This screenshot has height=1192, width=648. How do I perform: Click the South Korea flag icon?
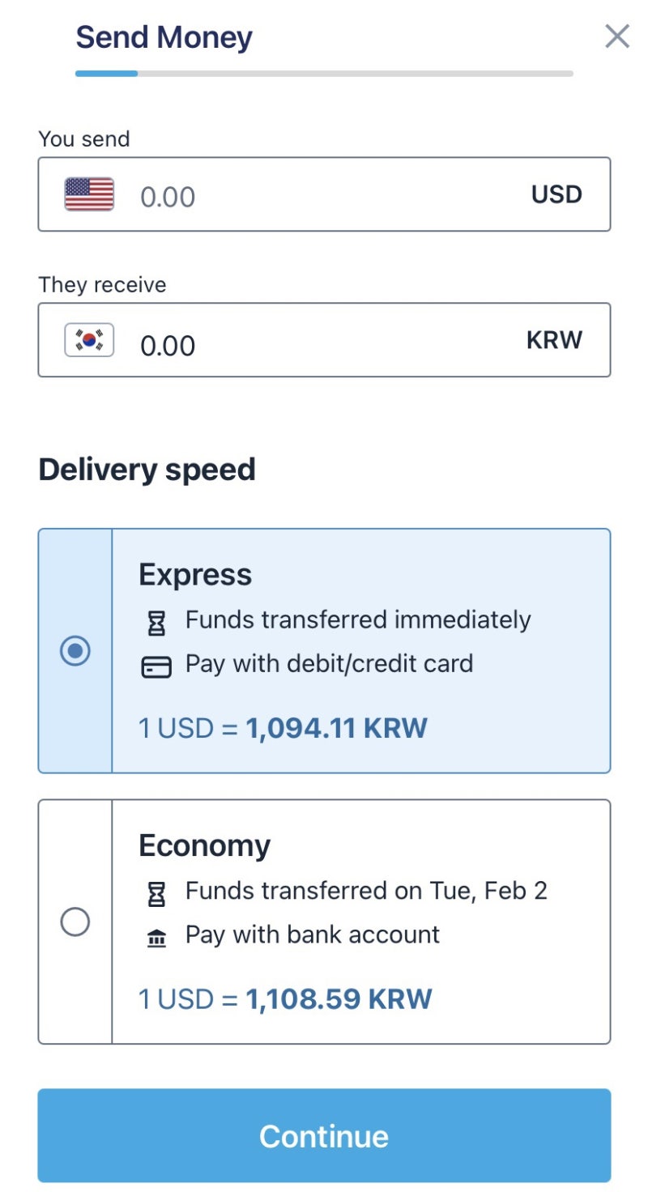89,340
